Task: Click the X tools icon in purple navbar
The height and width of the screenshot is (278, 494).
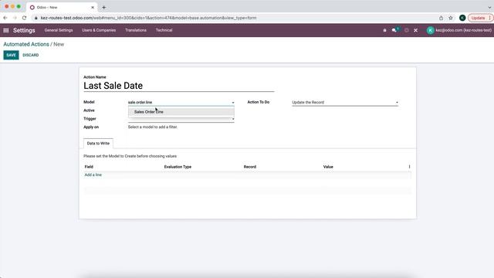Action: (x=415, y=30)
